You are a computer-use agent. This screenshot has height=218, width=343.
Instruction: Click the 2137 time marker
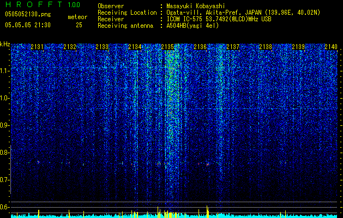click(233, 46)
